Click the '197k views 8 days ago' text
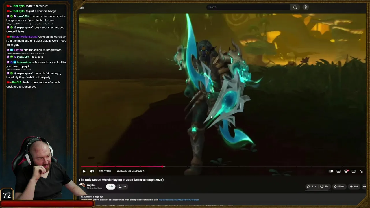Image resolution: width=370 pixels, height=208 pixels. point(92,197)
